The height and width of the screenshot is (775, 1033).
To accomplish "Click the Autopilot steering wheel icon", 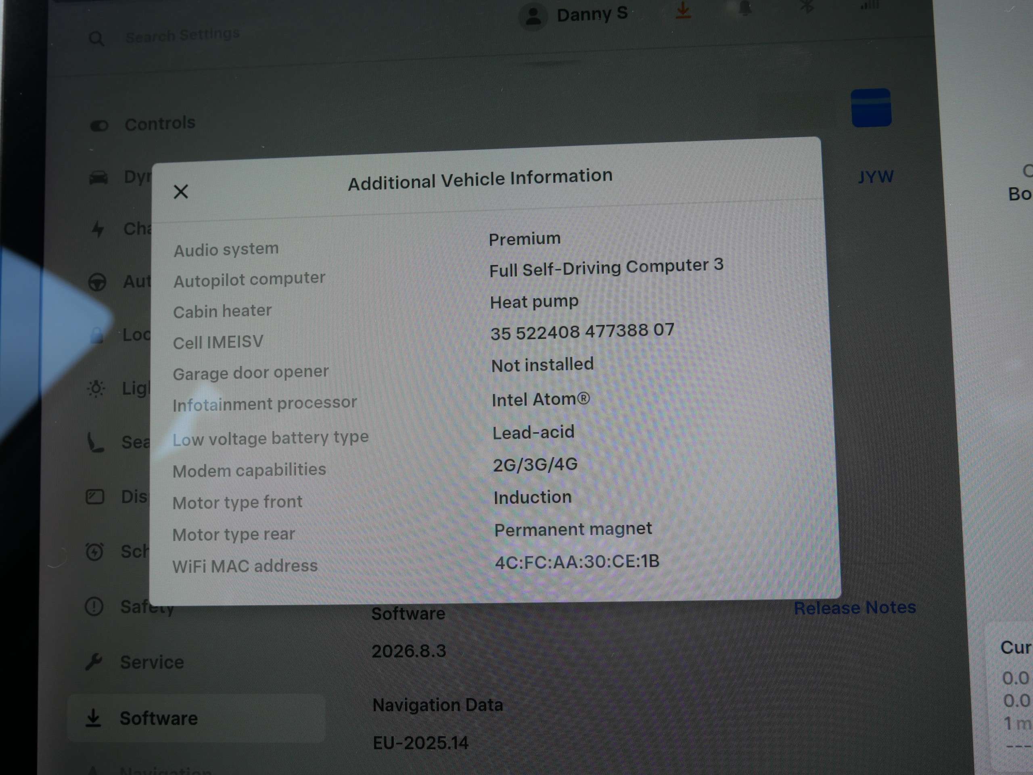I will (97, 282).
